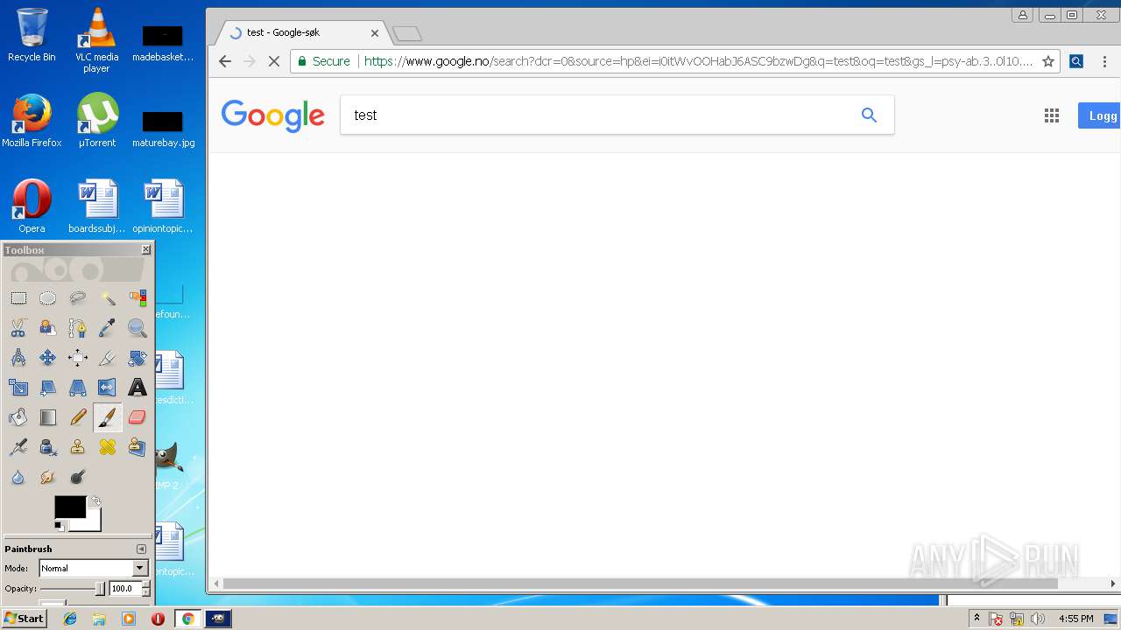This screenshot has height=630, width=1121.
Task: Select the Paintbrush tool
Action: pos(108,417)
